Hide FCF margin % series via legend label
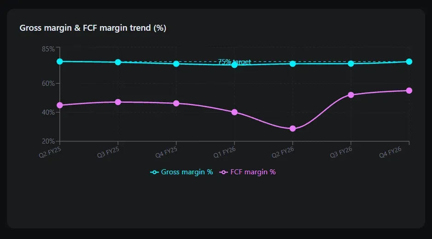 click(x=253, y=172)
